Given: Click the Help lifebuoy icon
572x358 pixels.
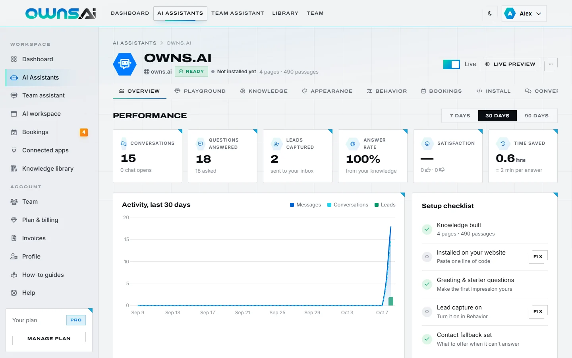Looking at the screenshot, I should coord(14,293).
